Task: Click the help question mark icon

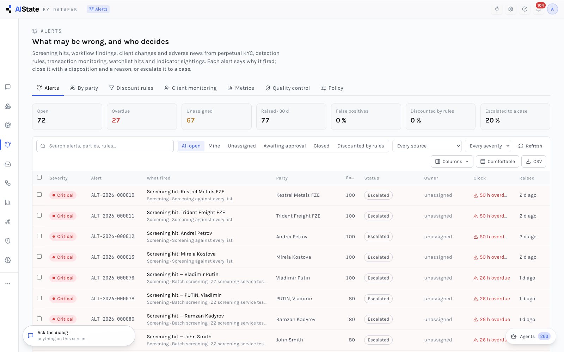Action: tap(525, 9)
